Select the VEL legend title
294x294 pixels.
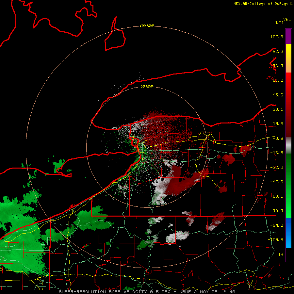(x=287, y=19)
